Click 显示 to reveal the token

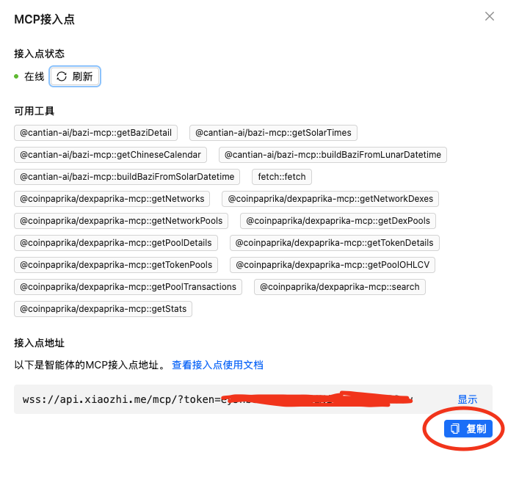coord(467,399)
